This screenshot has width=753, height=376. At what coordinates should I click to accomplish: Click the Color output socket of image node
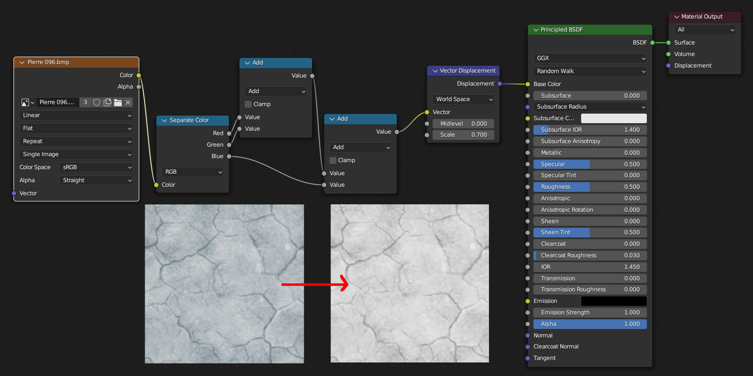(x=139, y=76)
